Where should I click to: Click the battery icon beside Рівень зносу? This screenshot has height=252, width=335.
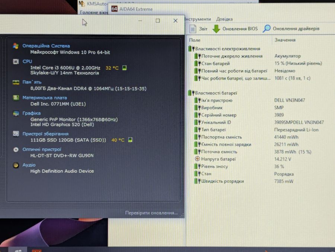(x=197, y=166)
